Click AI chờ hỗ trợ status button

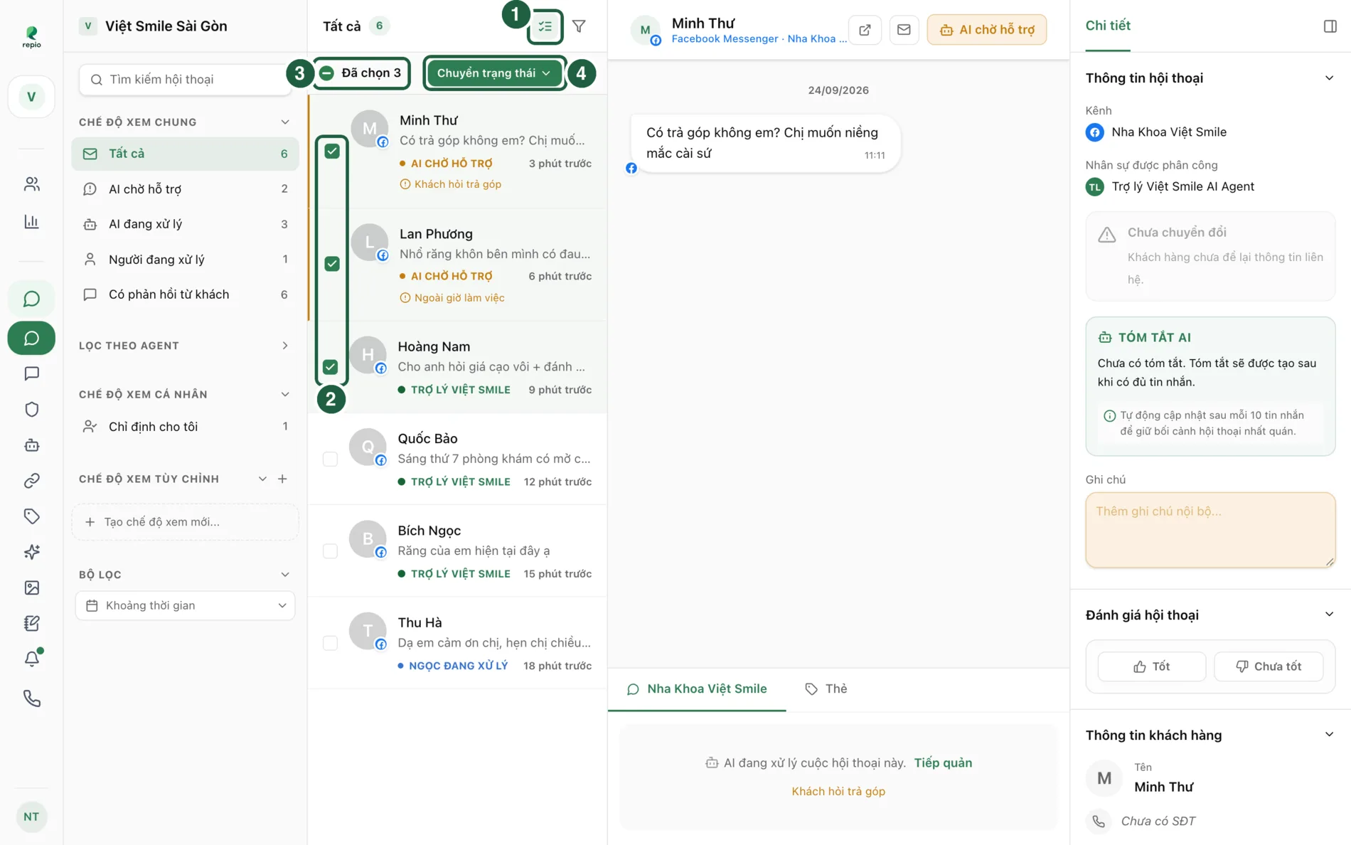tap(986, 30)
